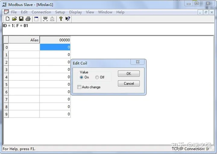Viewport: 217px width, 154px height.
Task: Select the On radio button
Action: pos(81,77)
